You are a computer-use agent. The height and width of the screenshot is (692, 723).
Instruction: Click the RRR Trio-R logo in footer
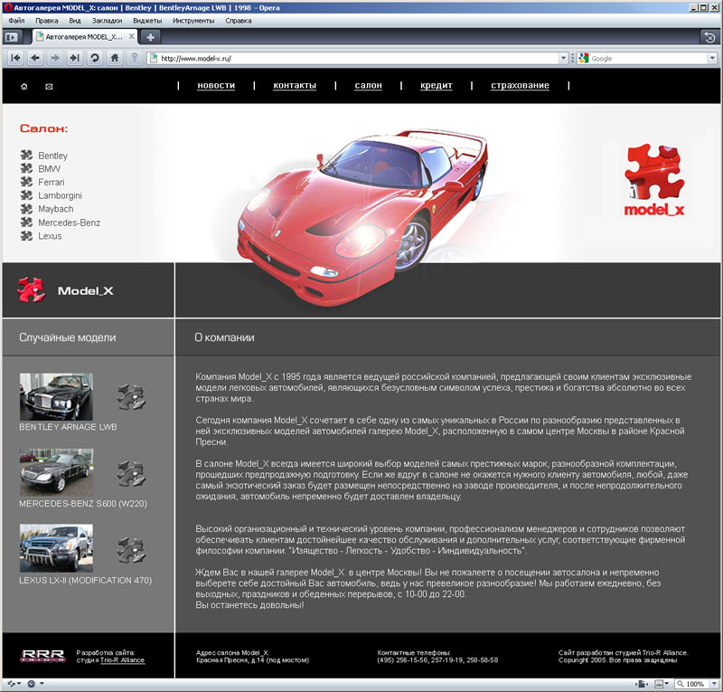coord(42,656)
